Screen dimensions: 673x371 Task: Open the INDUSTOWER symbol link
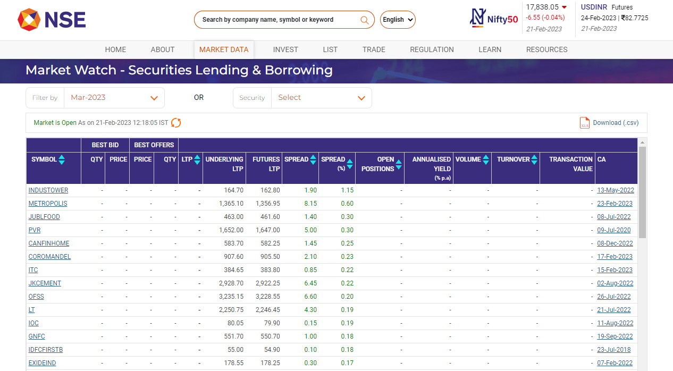tap(48, 190)
